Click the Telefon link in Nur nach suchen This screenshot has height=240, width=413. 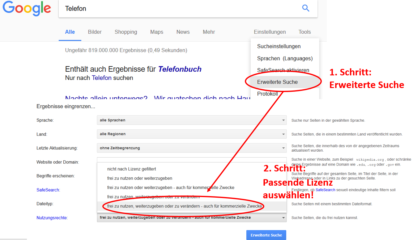coord(101,78)
